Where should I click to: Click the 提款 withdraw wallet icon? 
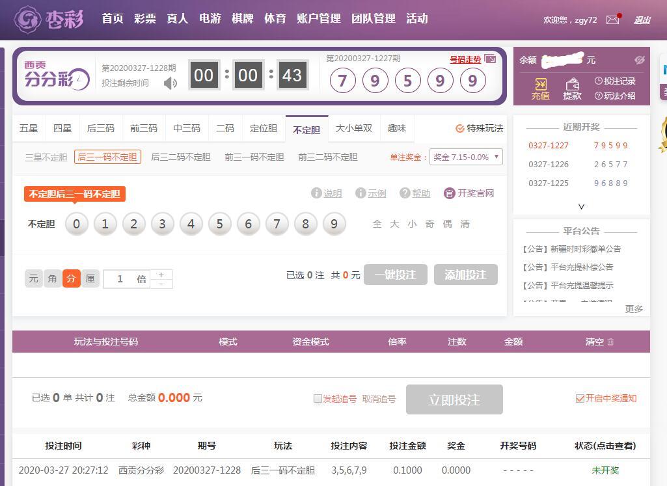pyautogui.click(x=572, y=88)
